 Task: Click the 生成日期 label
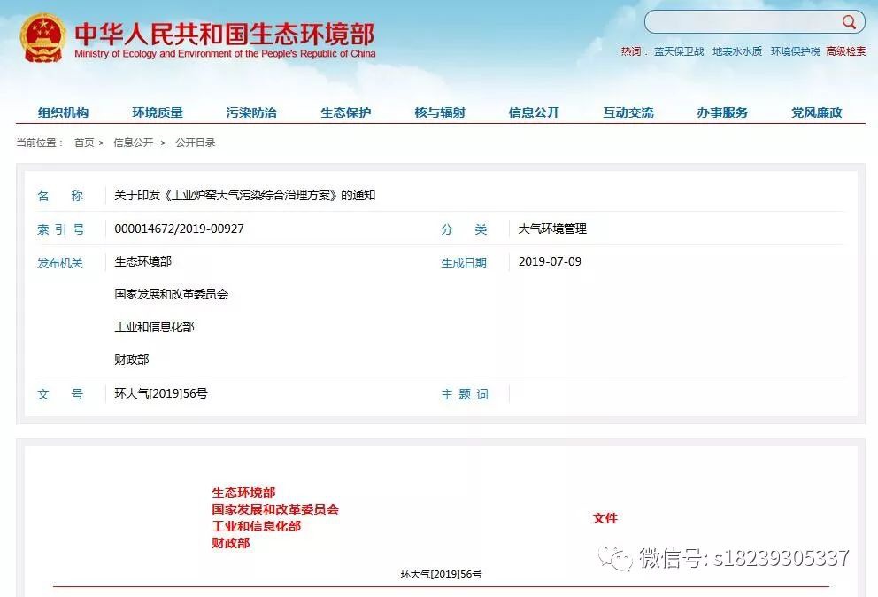click(464, 263)
